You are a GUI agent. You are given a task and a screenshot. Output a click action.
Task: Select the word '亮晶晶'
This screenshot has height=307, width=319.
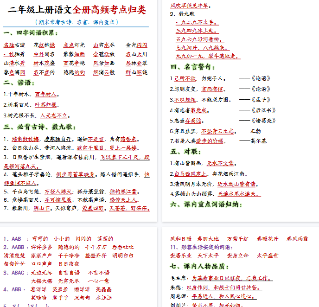pyautogui.click(x=104, y=289)
